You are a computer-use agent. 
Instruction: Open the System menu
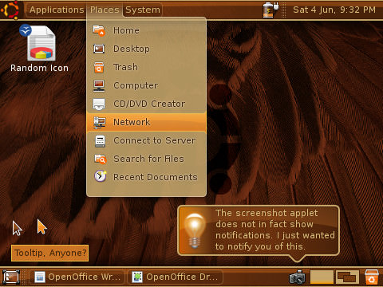[x=143, y=10]
